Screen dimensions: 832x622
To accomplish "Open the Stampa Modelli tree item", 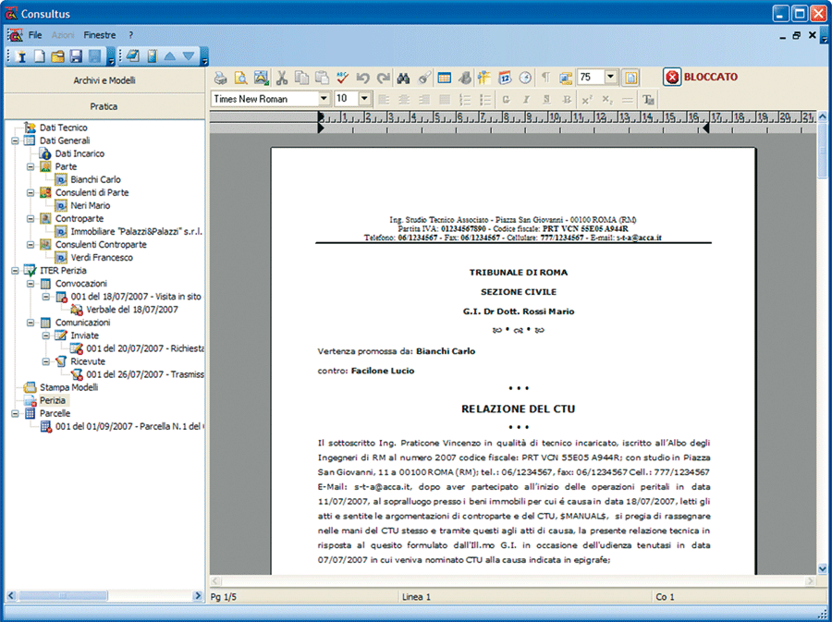I will tap(68, 387).
